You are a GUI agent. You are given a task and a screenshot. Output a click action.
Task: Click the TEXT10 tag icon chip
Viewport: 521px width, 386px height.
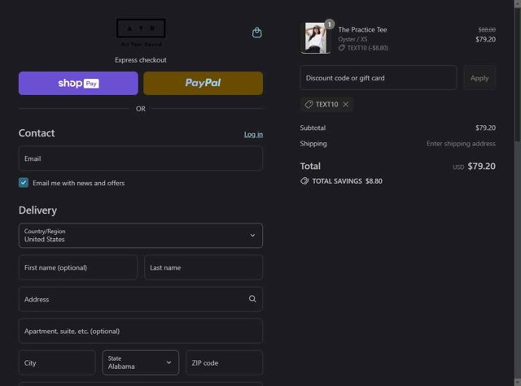[x=326, y=105]
